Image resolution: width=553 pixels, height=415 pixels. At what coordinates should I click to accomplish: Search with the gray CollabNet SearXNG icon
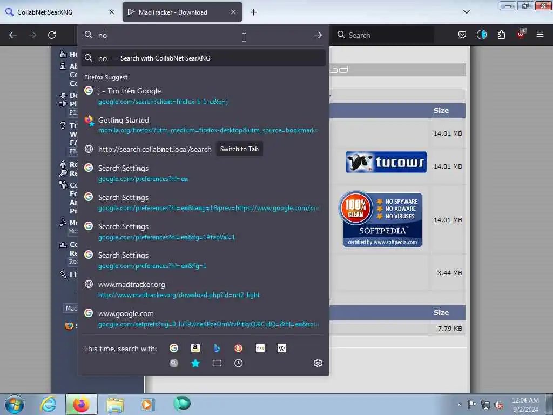[x=174, y=363]
